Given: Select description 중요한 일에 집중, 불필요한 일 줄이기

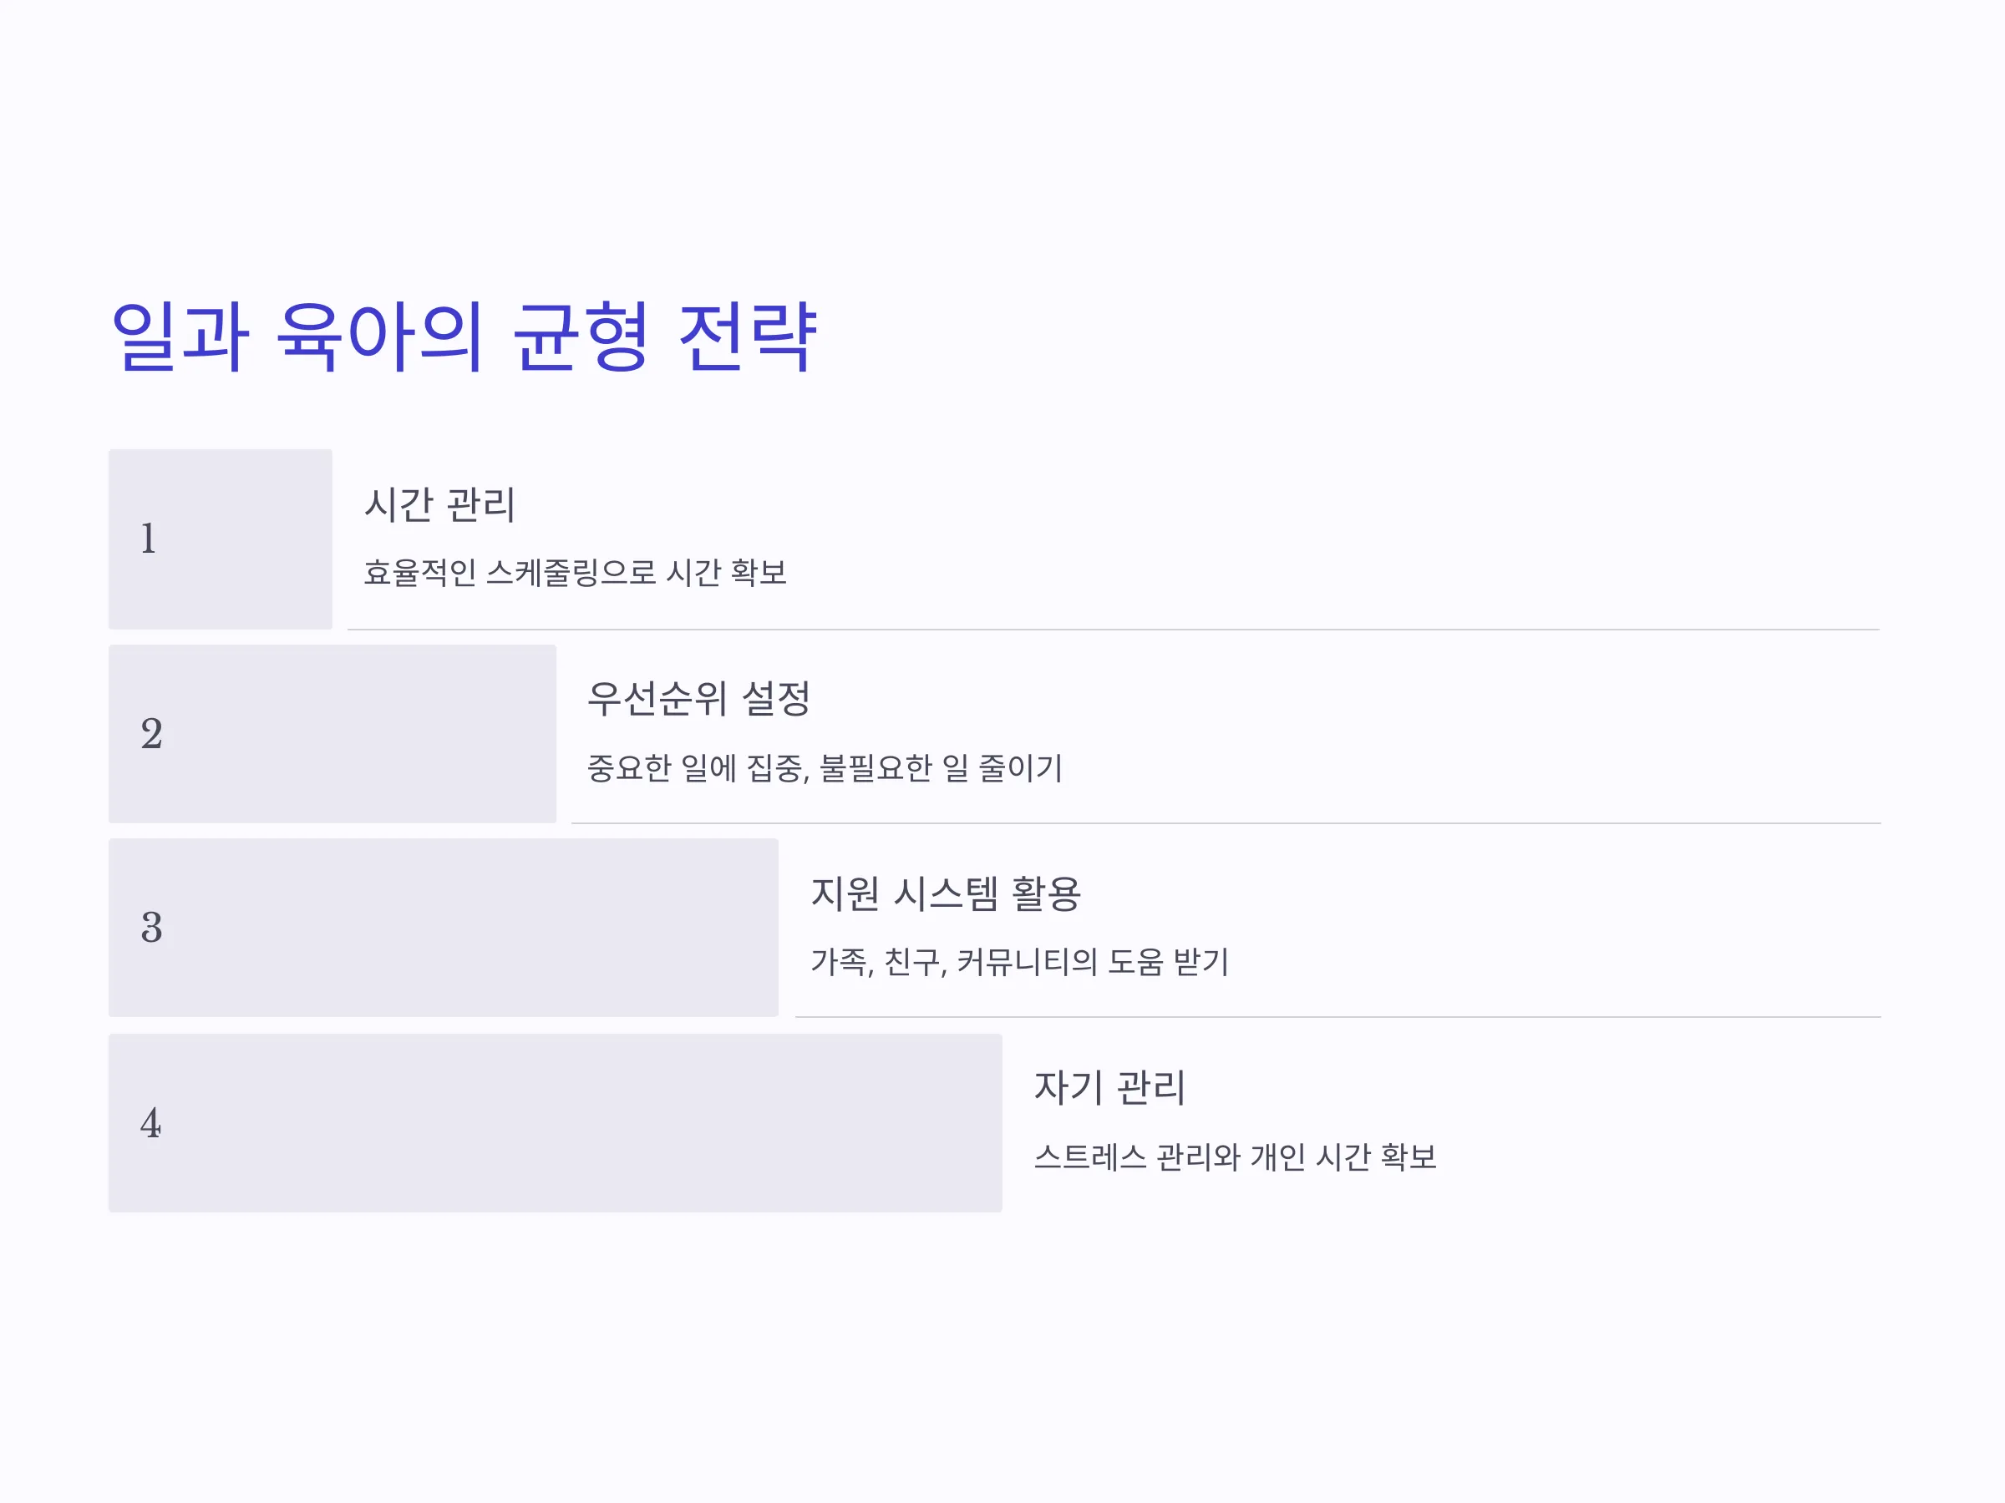Looking at the screenshot, I should pyautogui.click(x=825, y=768).
